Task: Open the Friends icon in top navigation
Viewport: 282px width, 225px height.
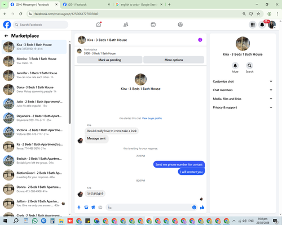Action: [126, 25]
